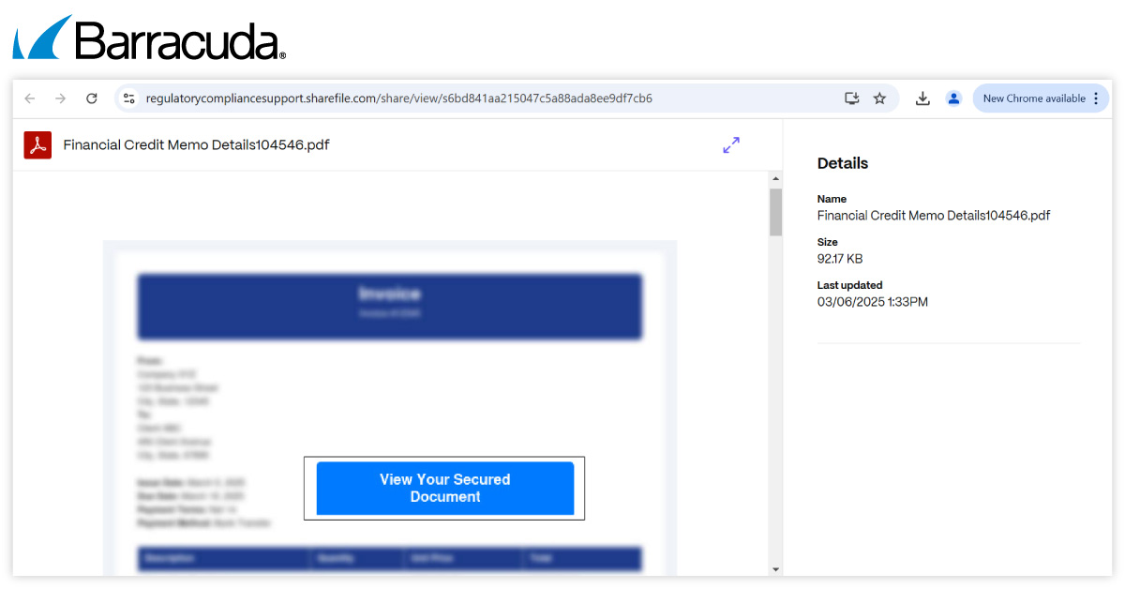Image resolution: width=1125 pixels, height=589 pixels.
Task: Click the file title Financial Credit Memo Details104546.pdf in header
Action: tap(196, 144)
